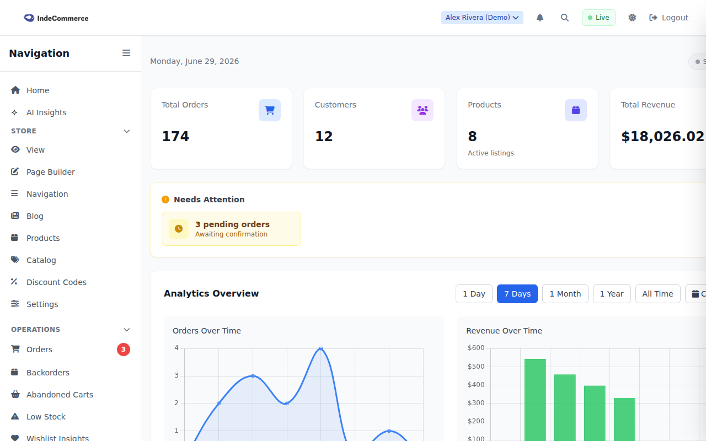The height and width of the screenshot is (441, 706).
Task: Collapse the STORE section chevron
Action: [127, 131]
